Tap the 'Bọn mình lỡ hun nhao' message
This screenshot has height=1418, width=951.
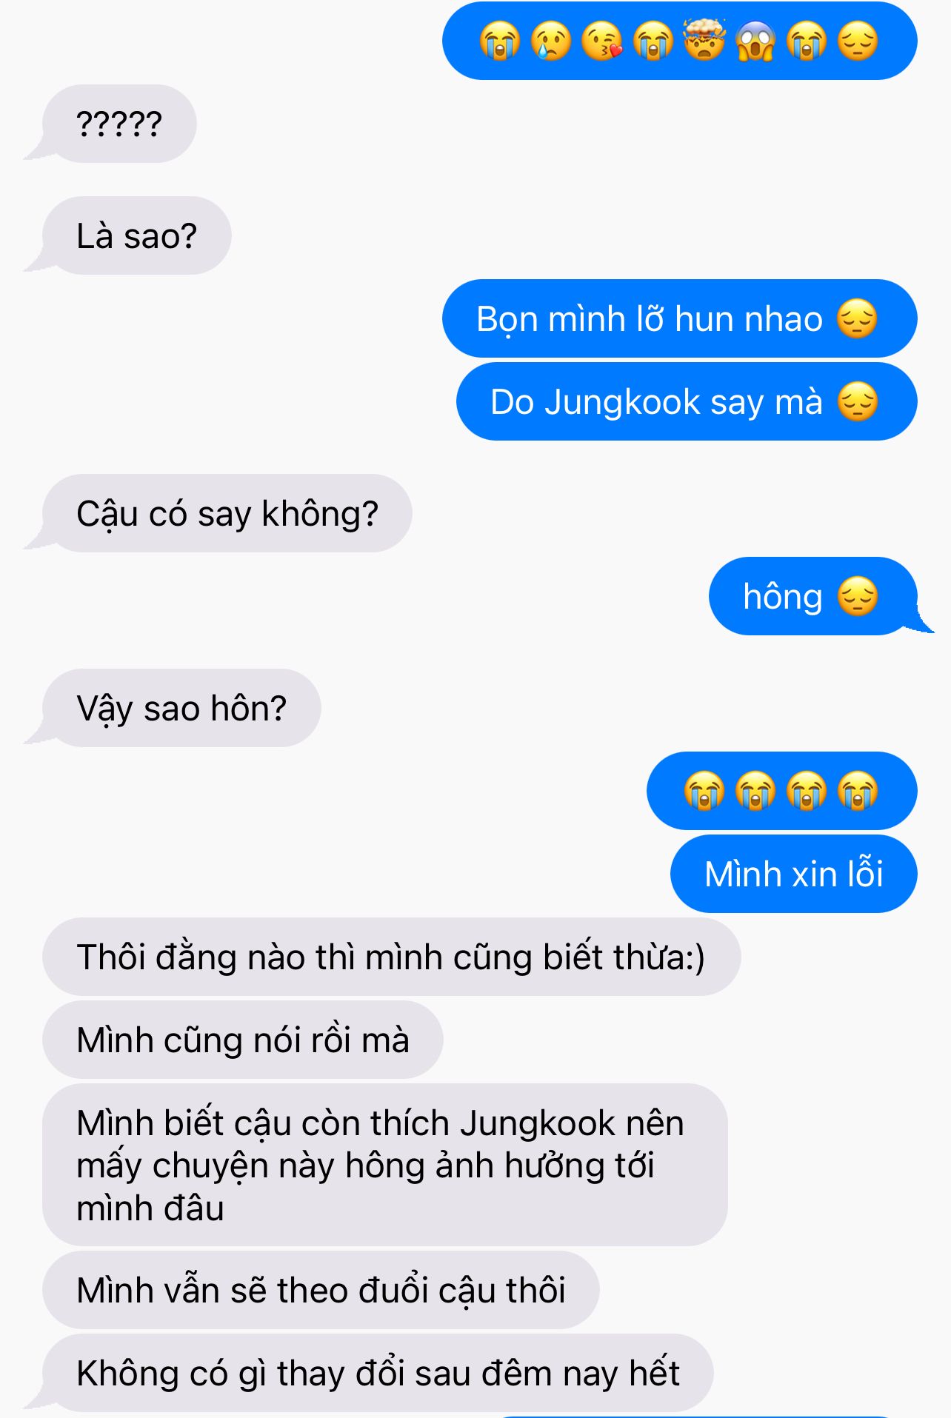click(679, 319)
